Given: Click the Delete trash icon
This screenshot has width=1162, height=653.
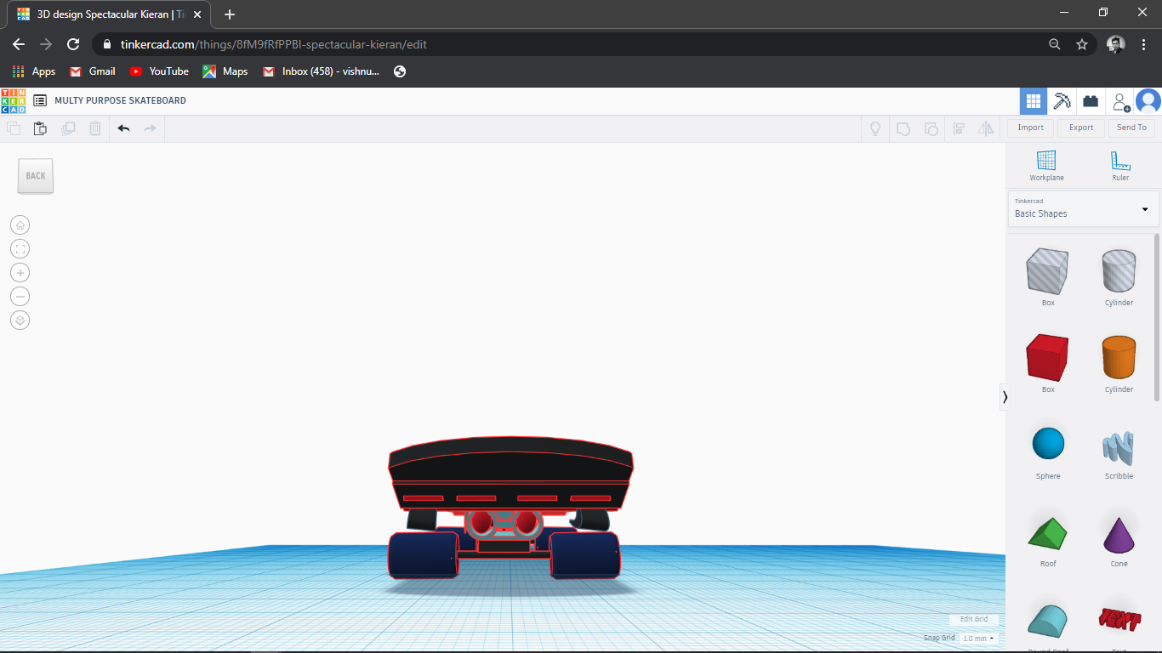Looking at the screenshot, I should coord(95,128).
